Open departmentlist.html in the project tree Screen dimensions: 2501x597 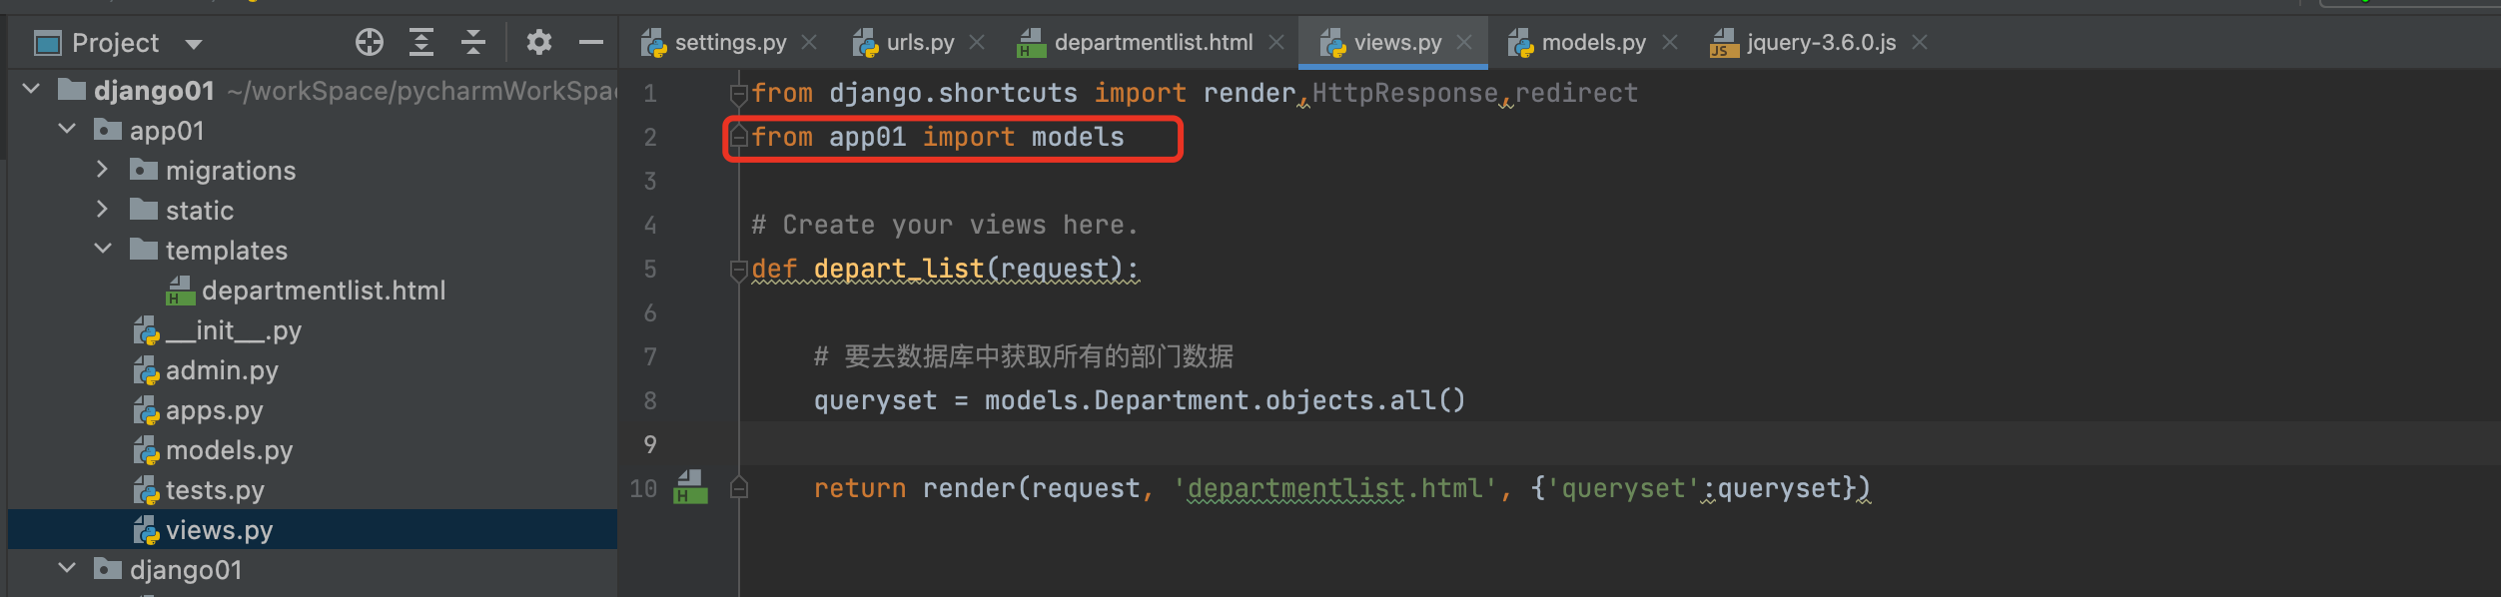click(x=323, y=291)
